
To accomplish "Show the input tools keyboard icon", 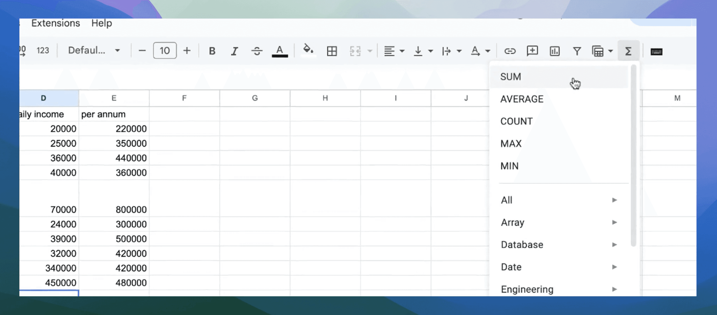I will coord(657,51).
